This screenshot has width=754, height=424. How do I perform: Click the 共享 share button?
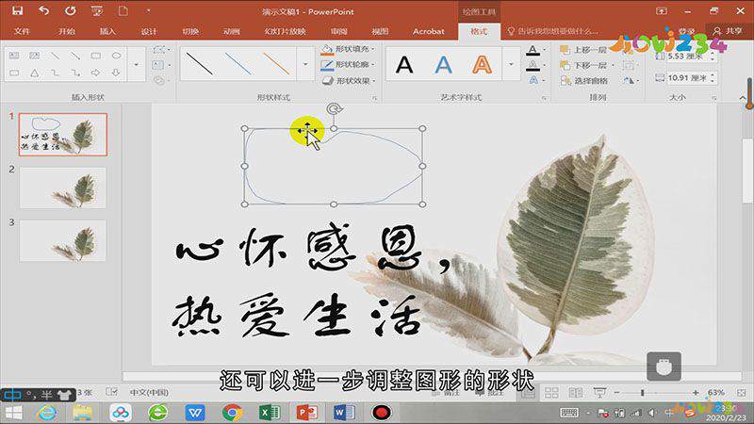pyautogui.click(x=729, y=31)
